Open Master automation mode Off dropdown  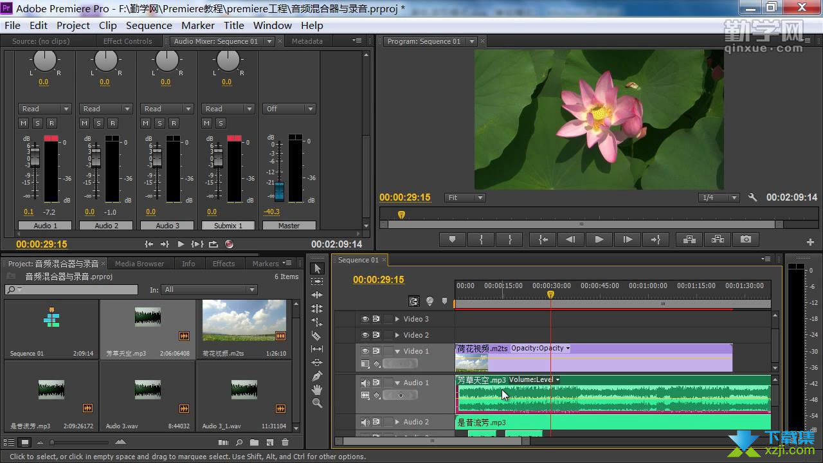(289, 109)
